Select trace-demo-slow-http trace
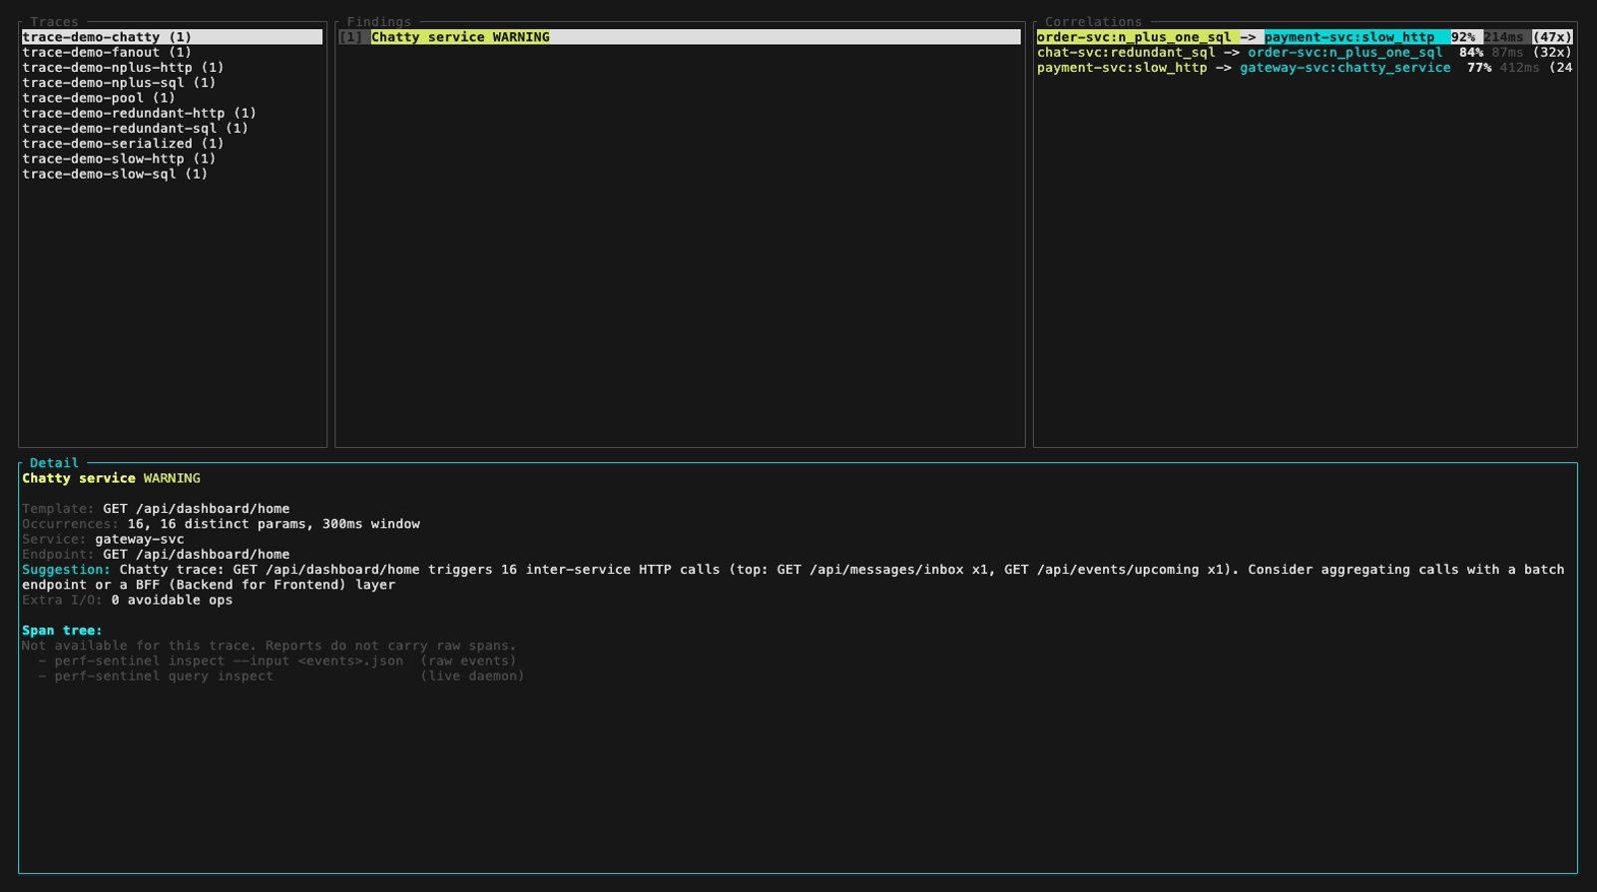Image resolution: width=1597 pixels, height=892 pixels. point(119,159)
